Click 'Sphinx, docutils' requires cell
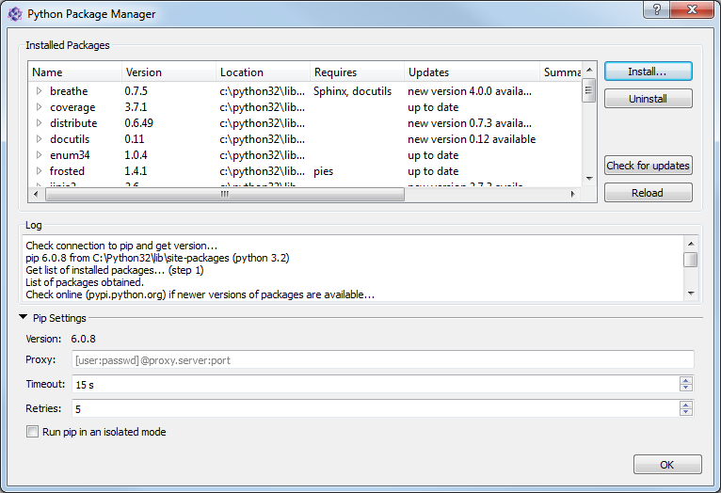This screenshot has width=721, height=493. (x=353, y=91)
